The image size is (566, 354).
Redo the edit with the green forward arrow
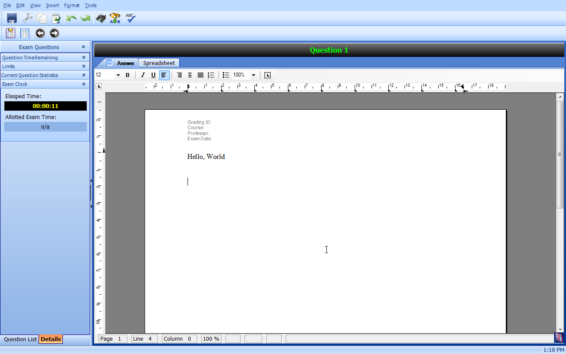click(x=85, y=18)
